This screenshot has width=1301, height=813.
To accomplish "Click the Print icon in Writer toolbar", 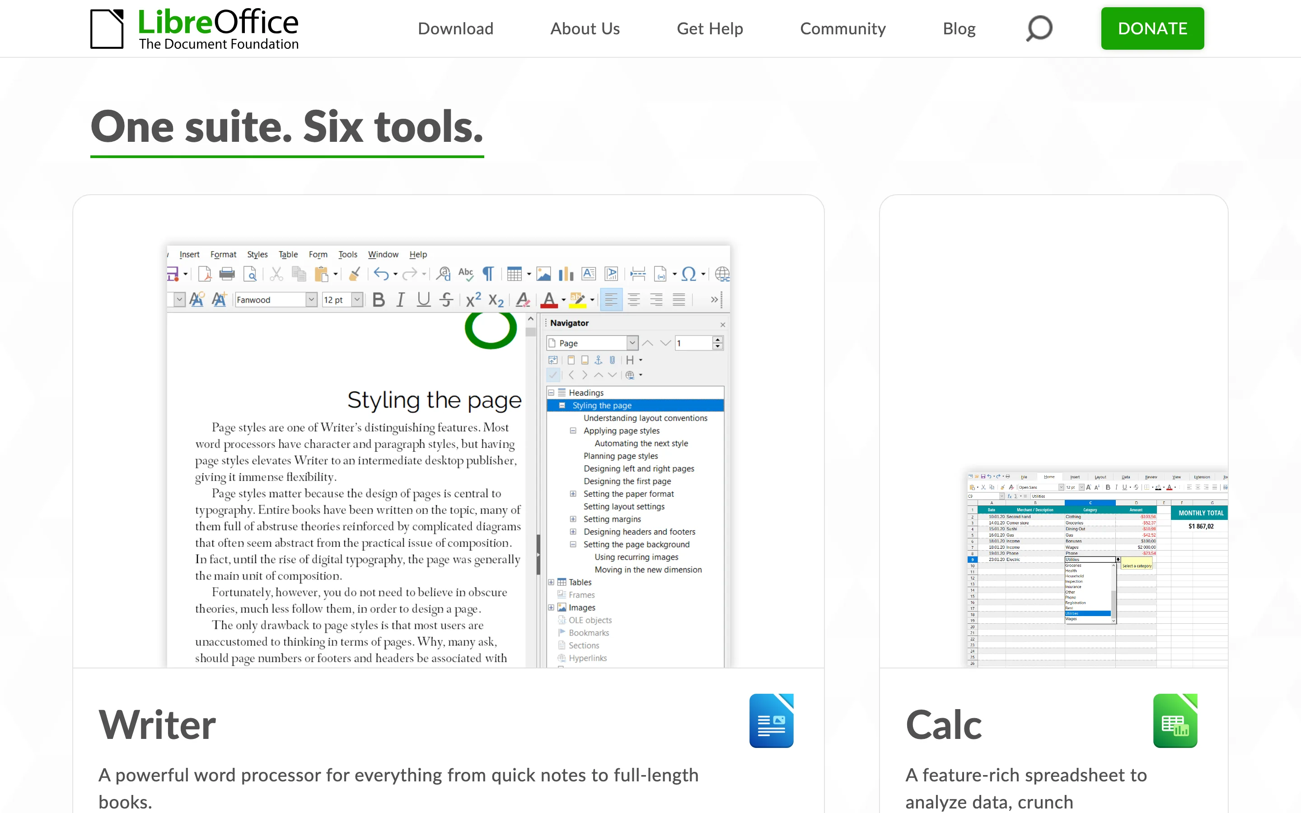I will click(227, 274).
